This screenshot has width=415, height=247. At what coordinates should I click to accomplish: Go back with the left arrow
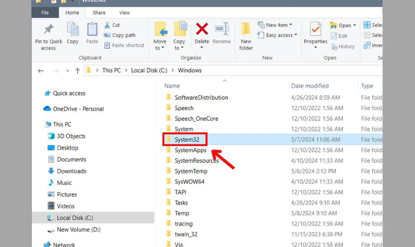[x=41, y=71]
